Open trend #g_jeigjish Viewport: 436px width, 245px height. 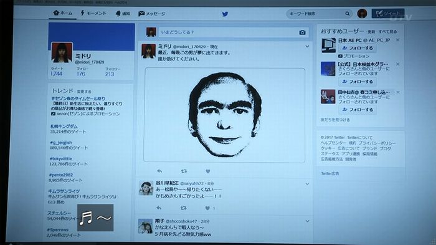pos(61,143)
